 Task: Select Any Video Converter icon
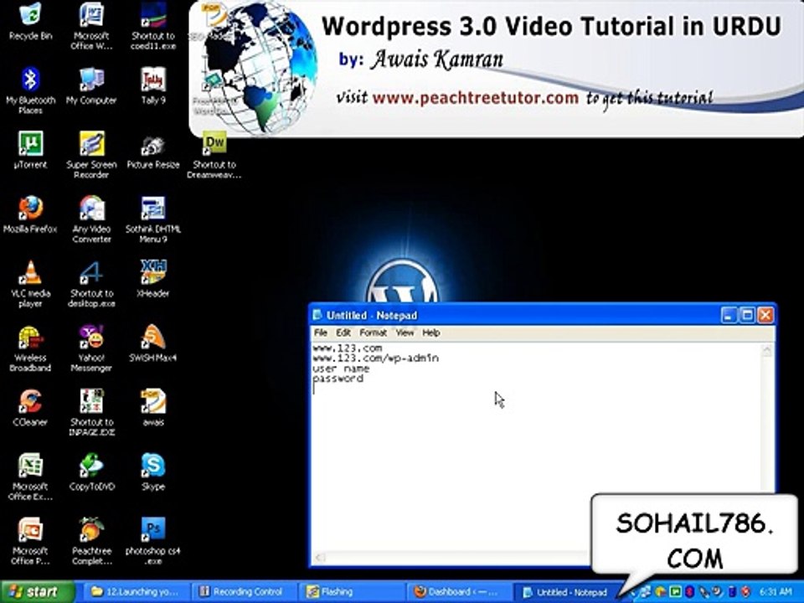point(91,219)
